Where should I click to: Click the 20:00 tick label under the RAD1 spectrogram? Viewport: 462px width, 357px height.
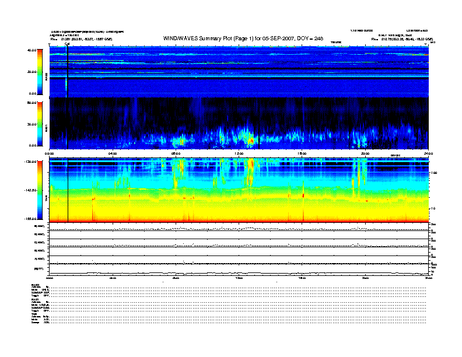pos(365,153)
